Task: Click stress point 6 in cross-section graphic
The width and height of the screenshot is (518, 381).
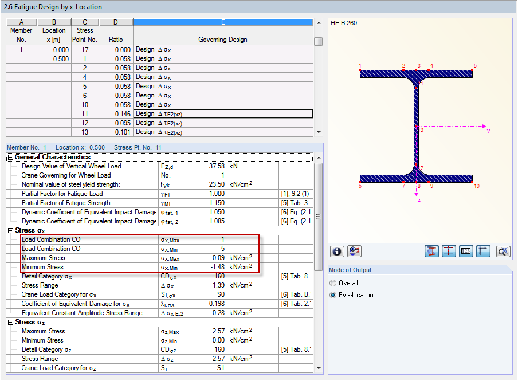Action: [x=360, y=182]
